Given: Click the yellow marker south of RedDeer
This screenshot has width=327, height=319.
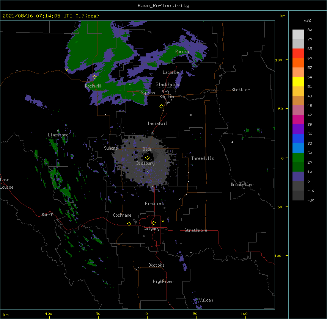Looking at the screenshot, I should point(161,106).
